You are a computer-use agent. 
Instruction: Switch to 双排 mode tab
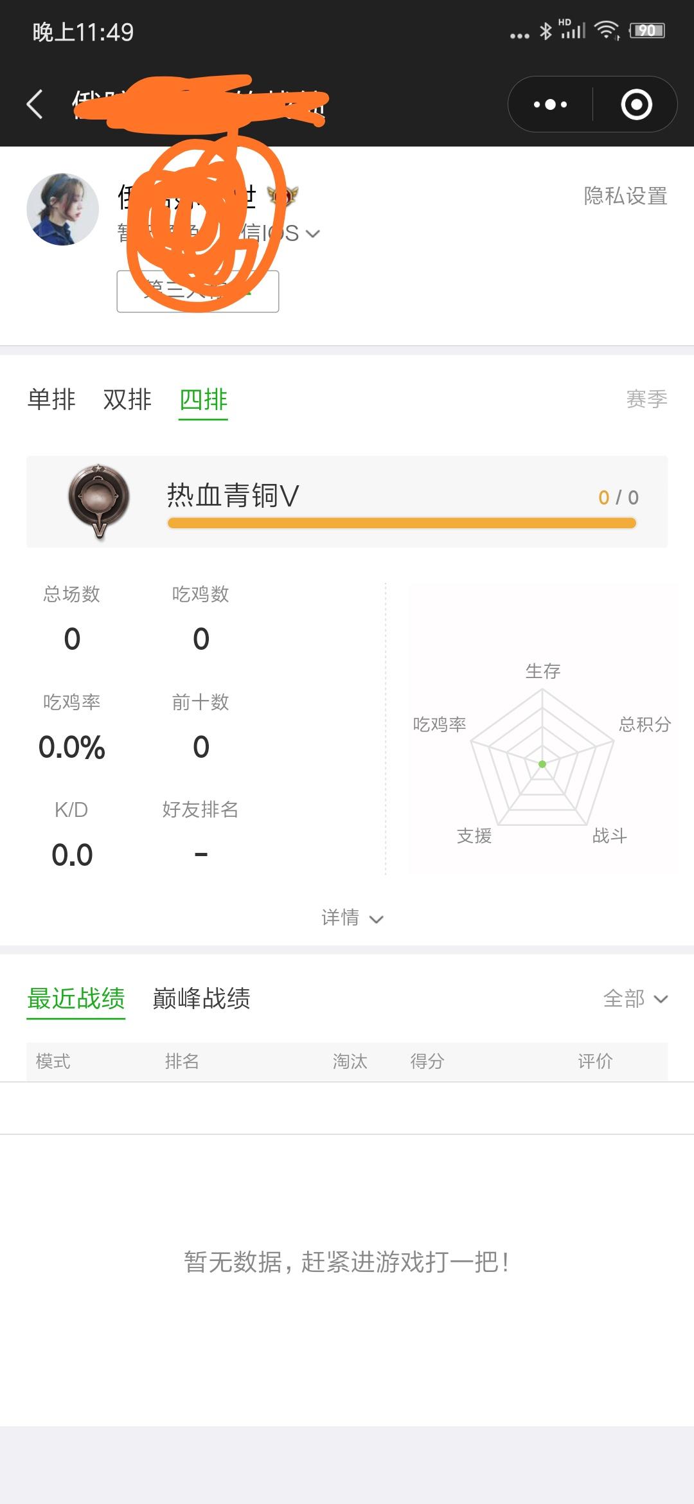pos(127,399)
